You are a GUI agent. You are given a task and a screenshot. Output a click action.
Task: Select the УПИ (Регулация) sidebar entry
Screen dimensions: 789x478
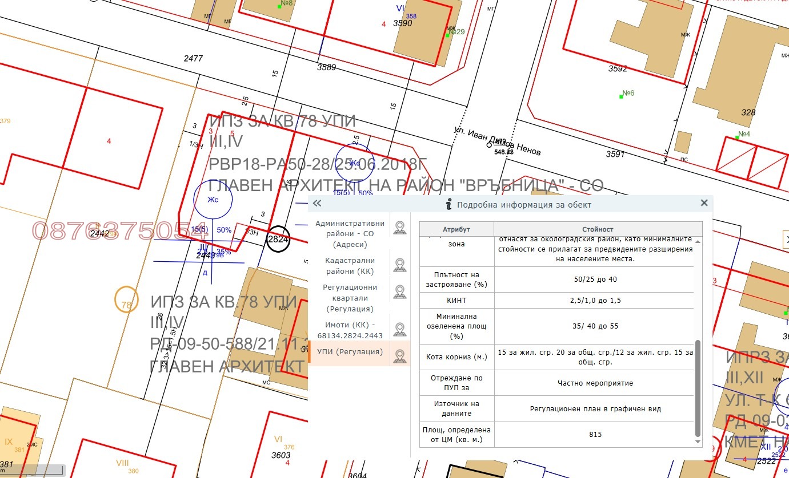350,352
